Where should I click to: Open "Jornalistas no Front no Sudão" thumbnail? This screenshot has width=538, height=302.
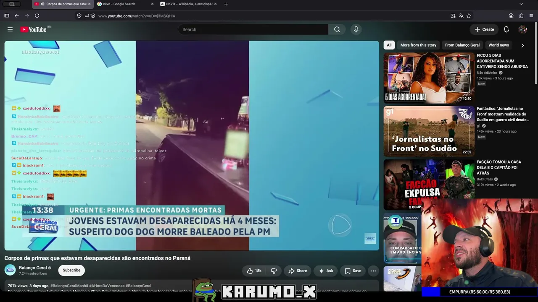pyautogui.click(x=429, y=131)
